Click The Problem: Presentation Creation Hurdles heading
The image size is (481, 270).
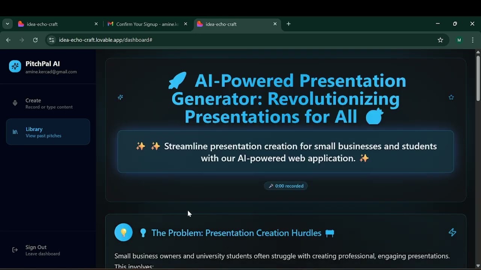[x=236, y=233]
